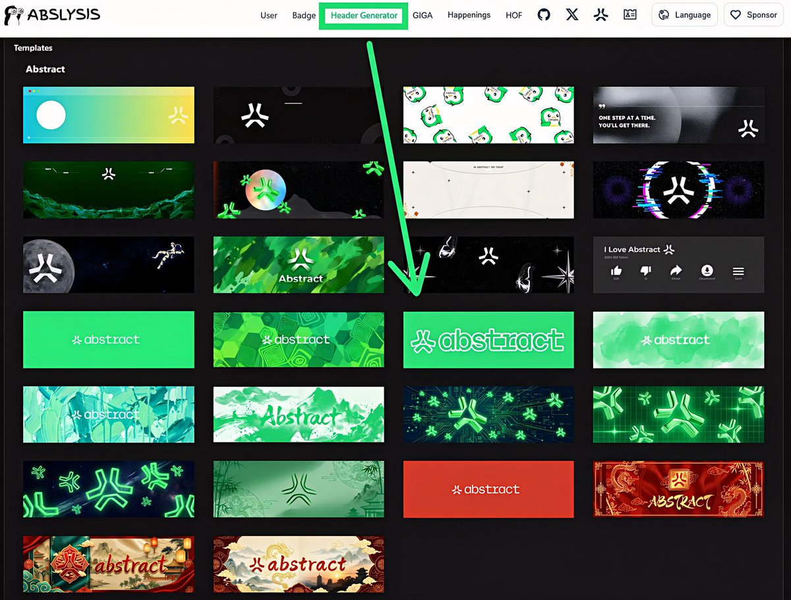Click list menu icon in I Love Abstract template
The height and width of the screenshot is (600, 791).
pyautogui.click(x=738, y=271)
